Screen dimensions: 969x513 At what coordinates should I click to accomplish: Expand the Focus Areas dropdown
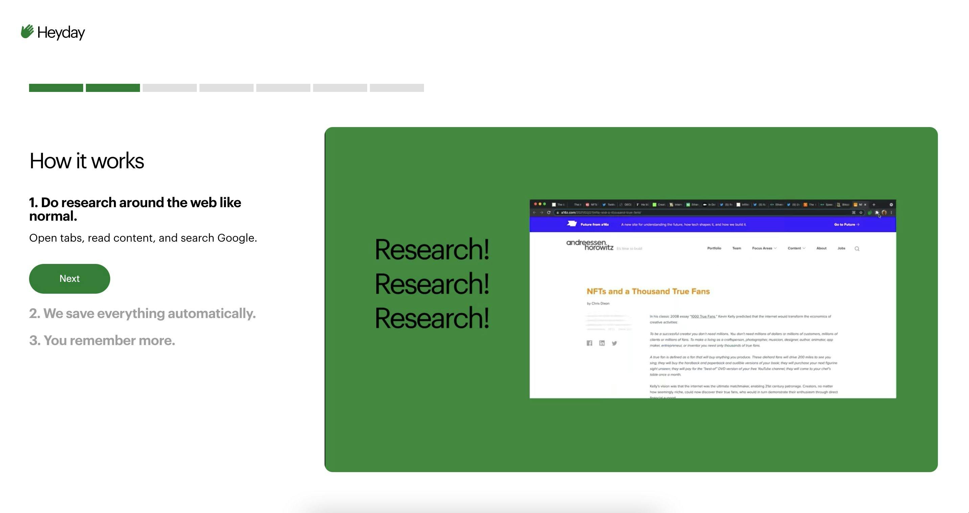pyautogui.click(x=764, y=248)
